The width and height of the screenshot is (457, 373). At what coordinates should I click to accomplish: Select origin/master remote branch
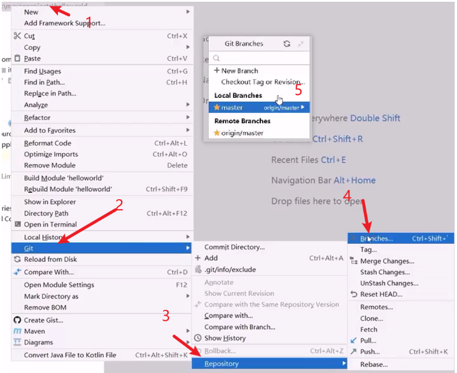(x=242, y=133)
